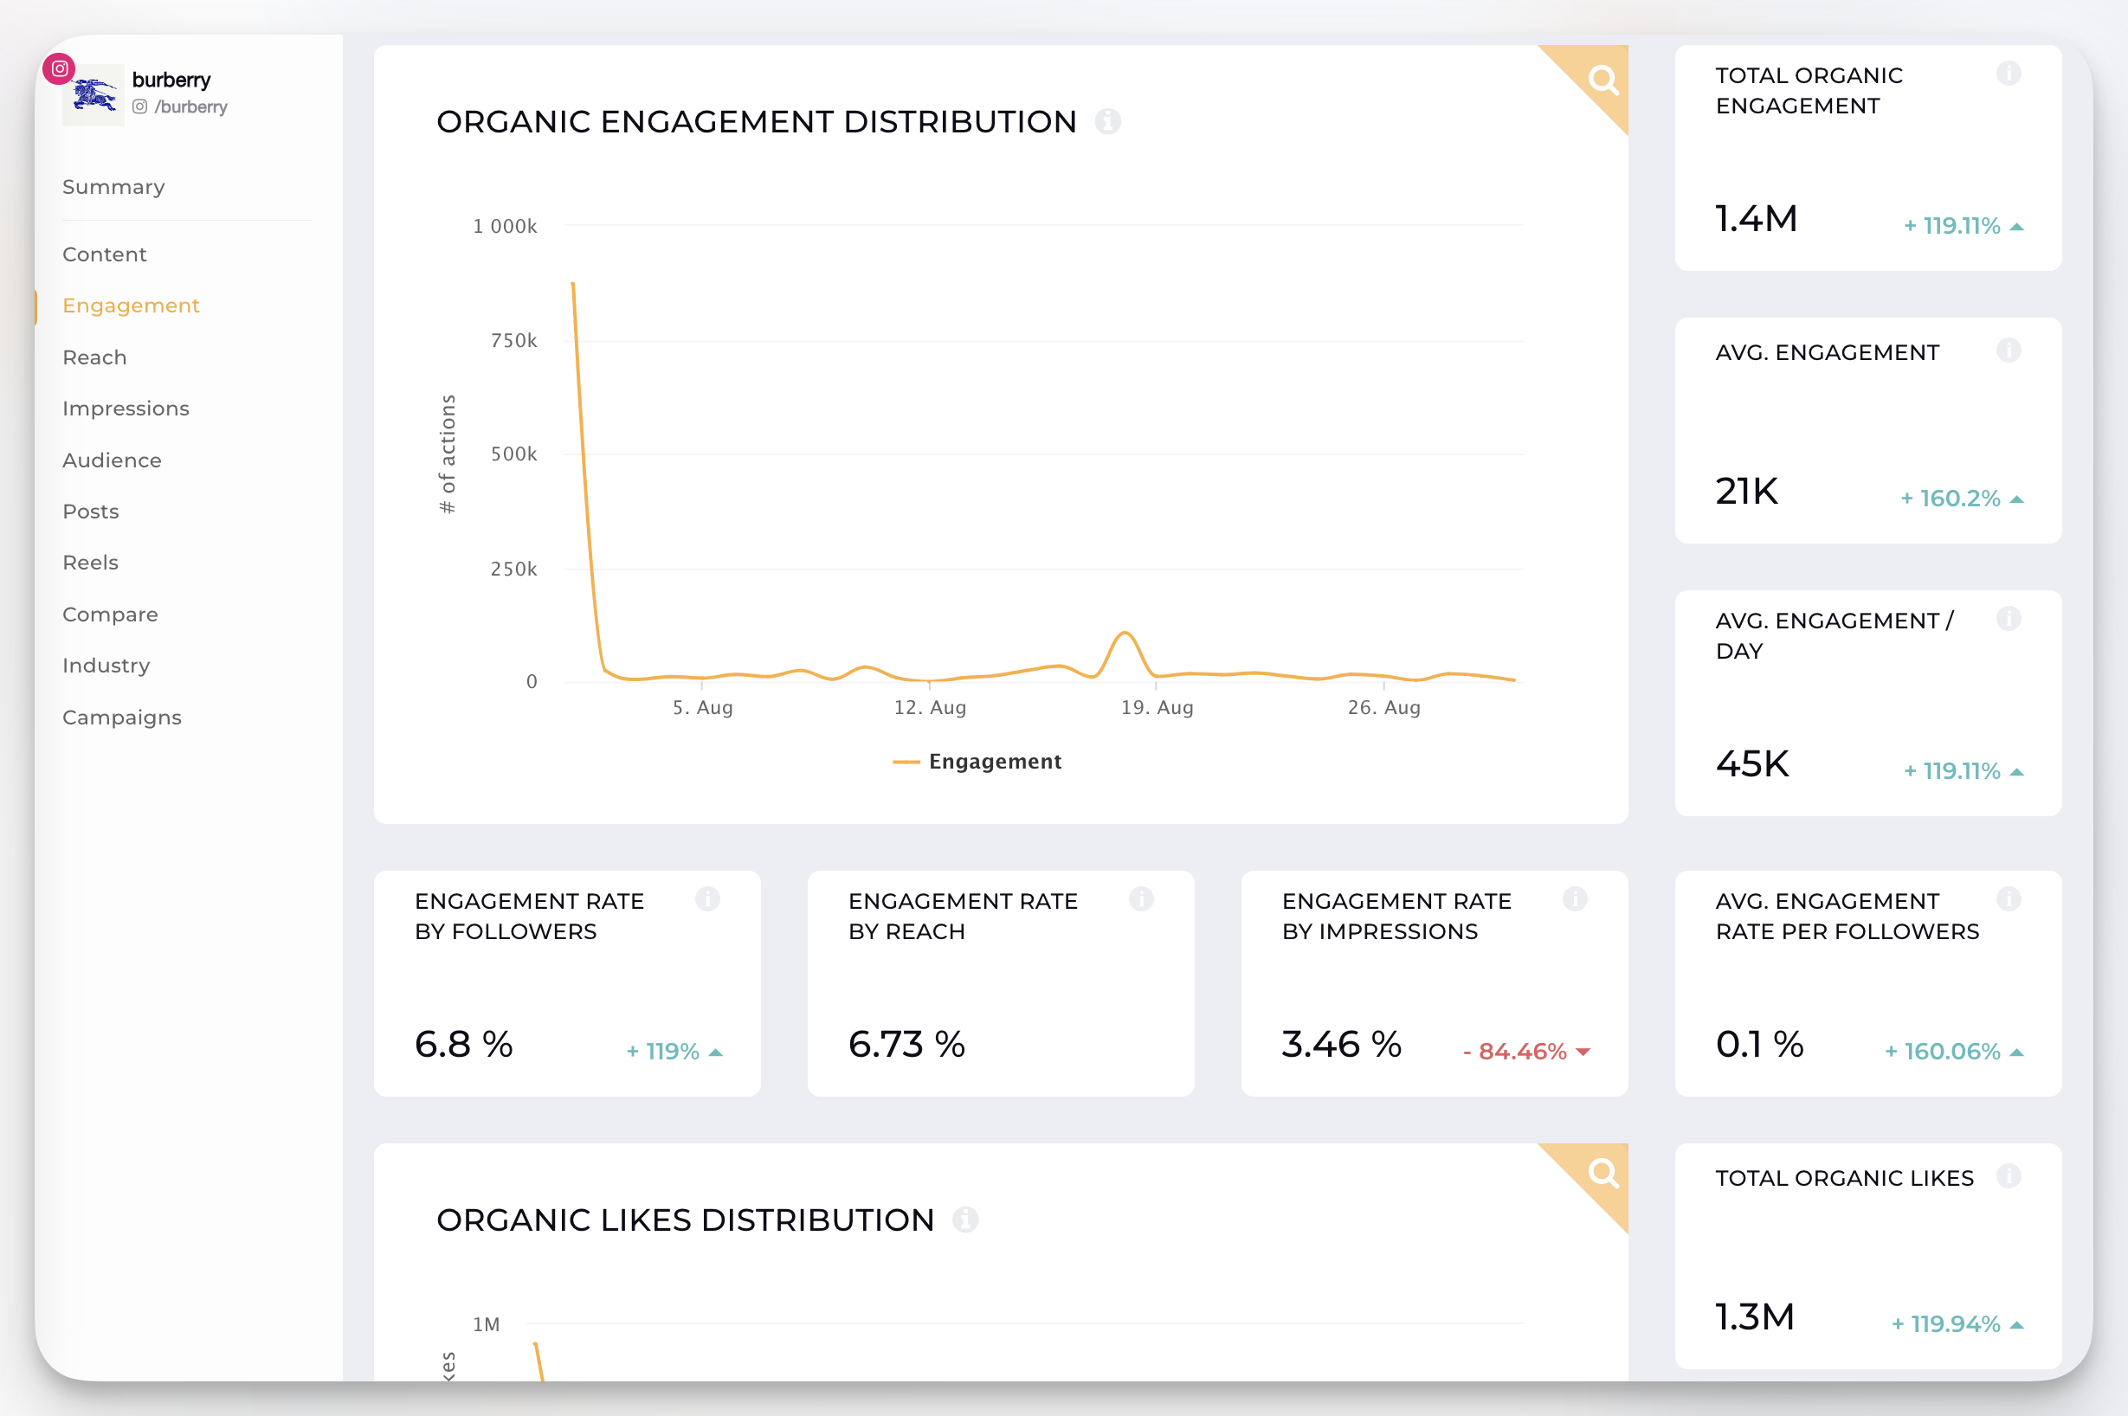The height and width of the screenshot is (1416, 2128).
Task: Click the Organic Likes Distribution title
Action: (686, 1220)
